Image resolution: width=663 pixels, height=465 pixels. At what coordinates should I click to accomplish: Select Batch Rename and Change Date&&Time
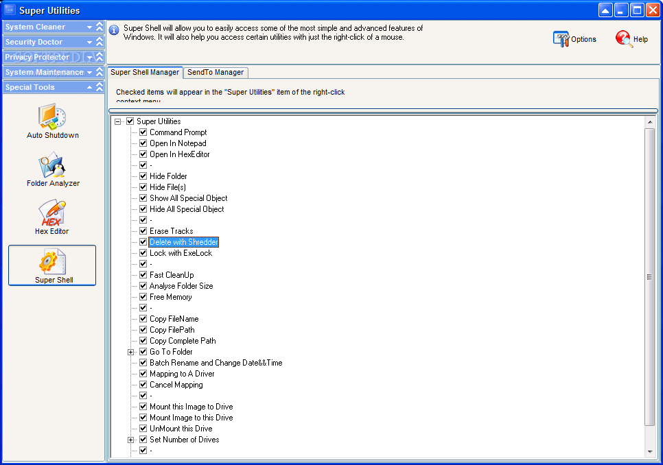216,363
